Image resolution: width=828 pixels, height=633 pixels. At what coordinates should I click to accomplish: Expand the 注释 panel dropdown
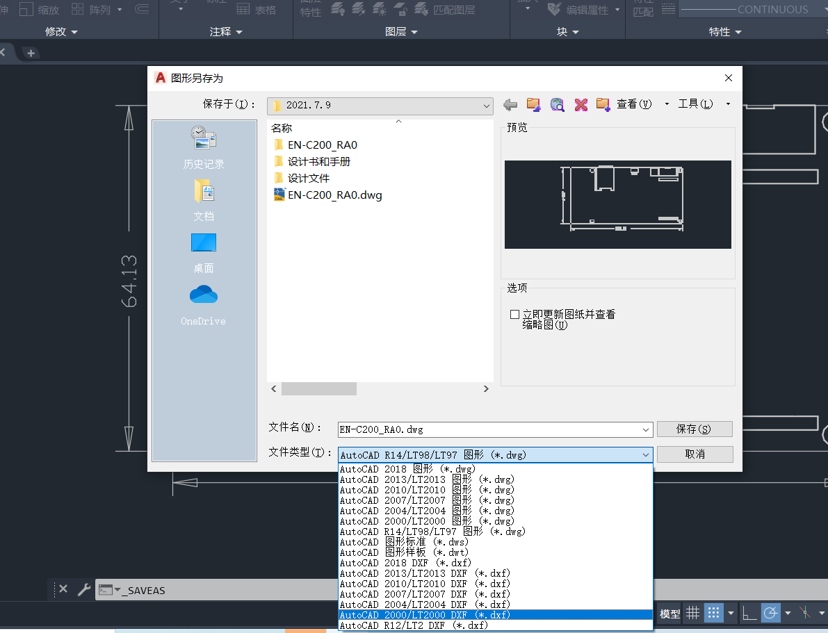[226, 32]
